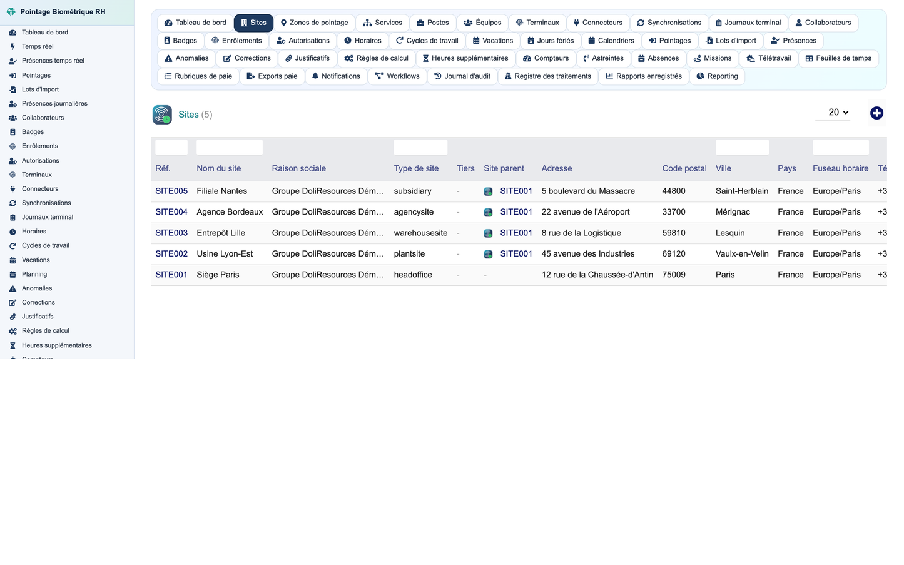
Task: Sort by the Code postal column header
Action: pyautogui.click(x=684, y=168)
